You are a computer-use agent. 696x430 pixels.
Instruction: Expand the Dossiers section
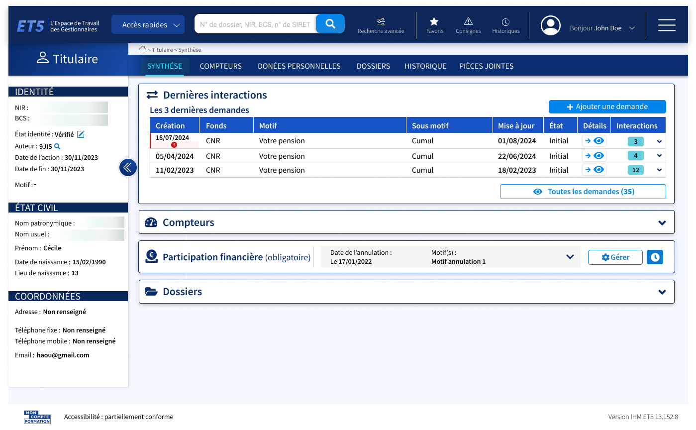coord(662,292)
